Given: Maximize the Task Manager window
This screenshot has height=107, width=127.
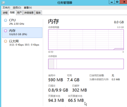Looking at the screenshot, I should pos(117,2).
